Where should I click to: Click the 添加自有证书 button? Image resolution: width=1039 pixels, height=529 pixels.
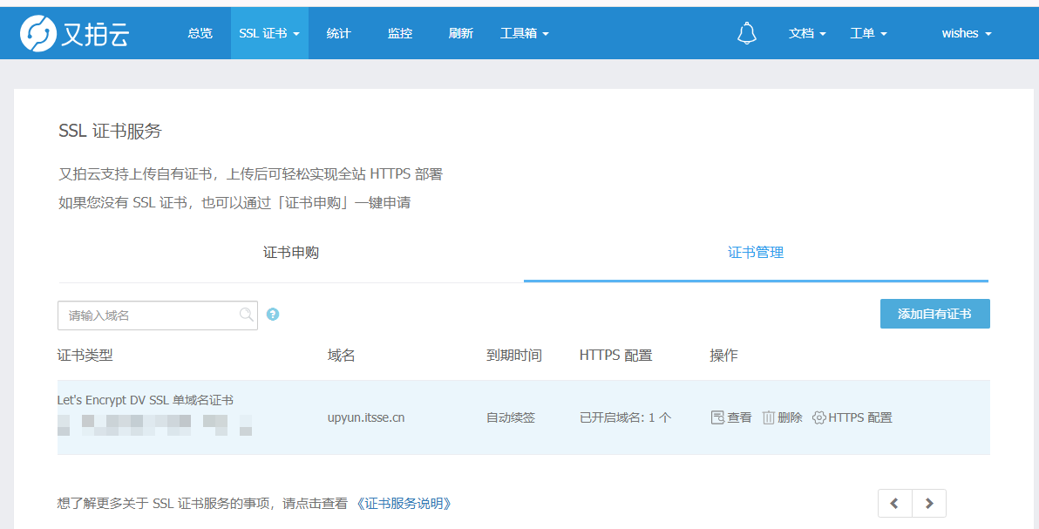(x=935, y=314)
